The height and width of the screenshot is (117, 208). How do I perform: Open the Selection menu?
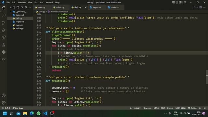[x=22, y=2]
